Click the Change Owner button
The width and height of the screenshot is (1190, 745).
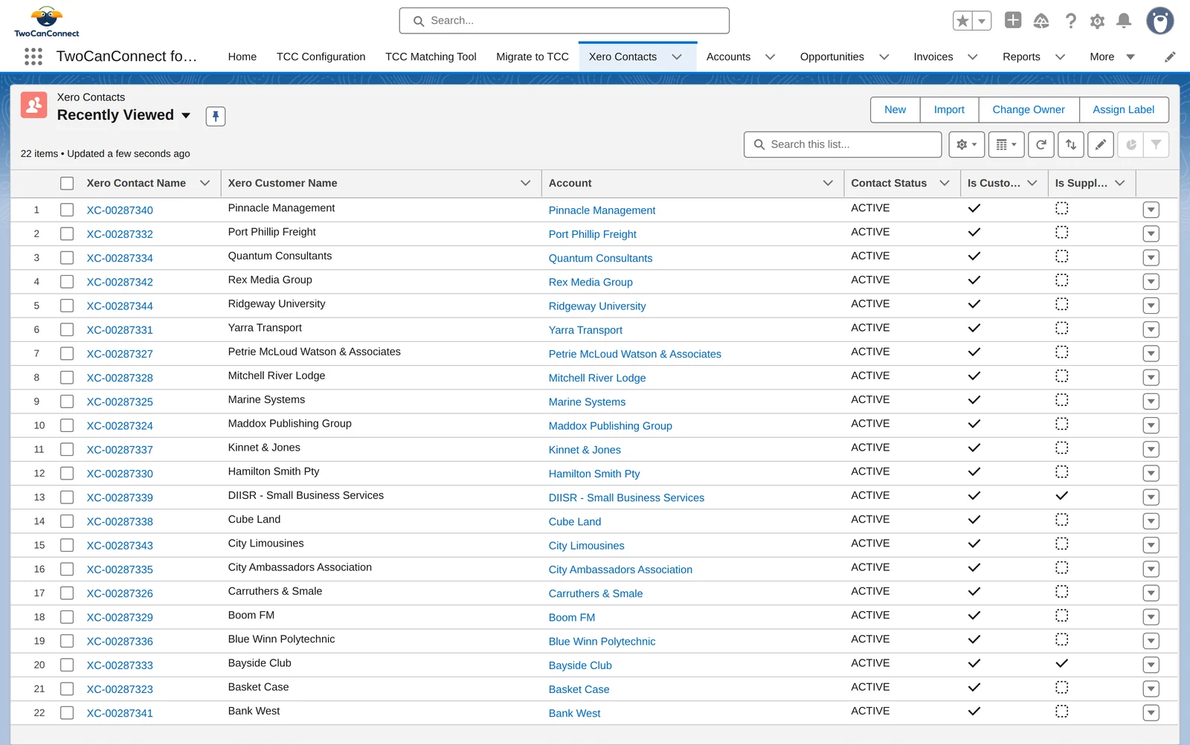(x=1029, y=109)
